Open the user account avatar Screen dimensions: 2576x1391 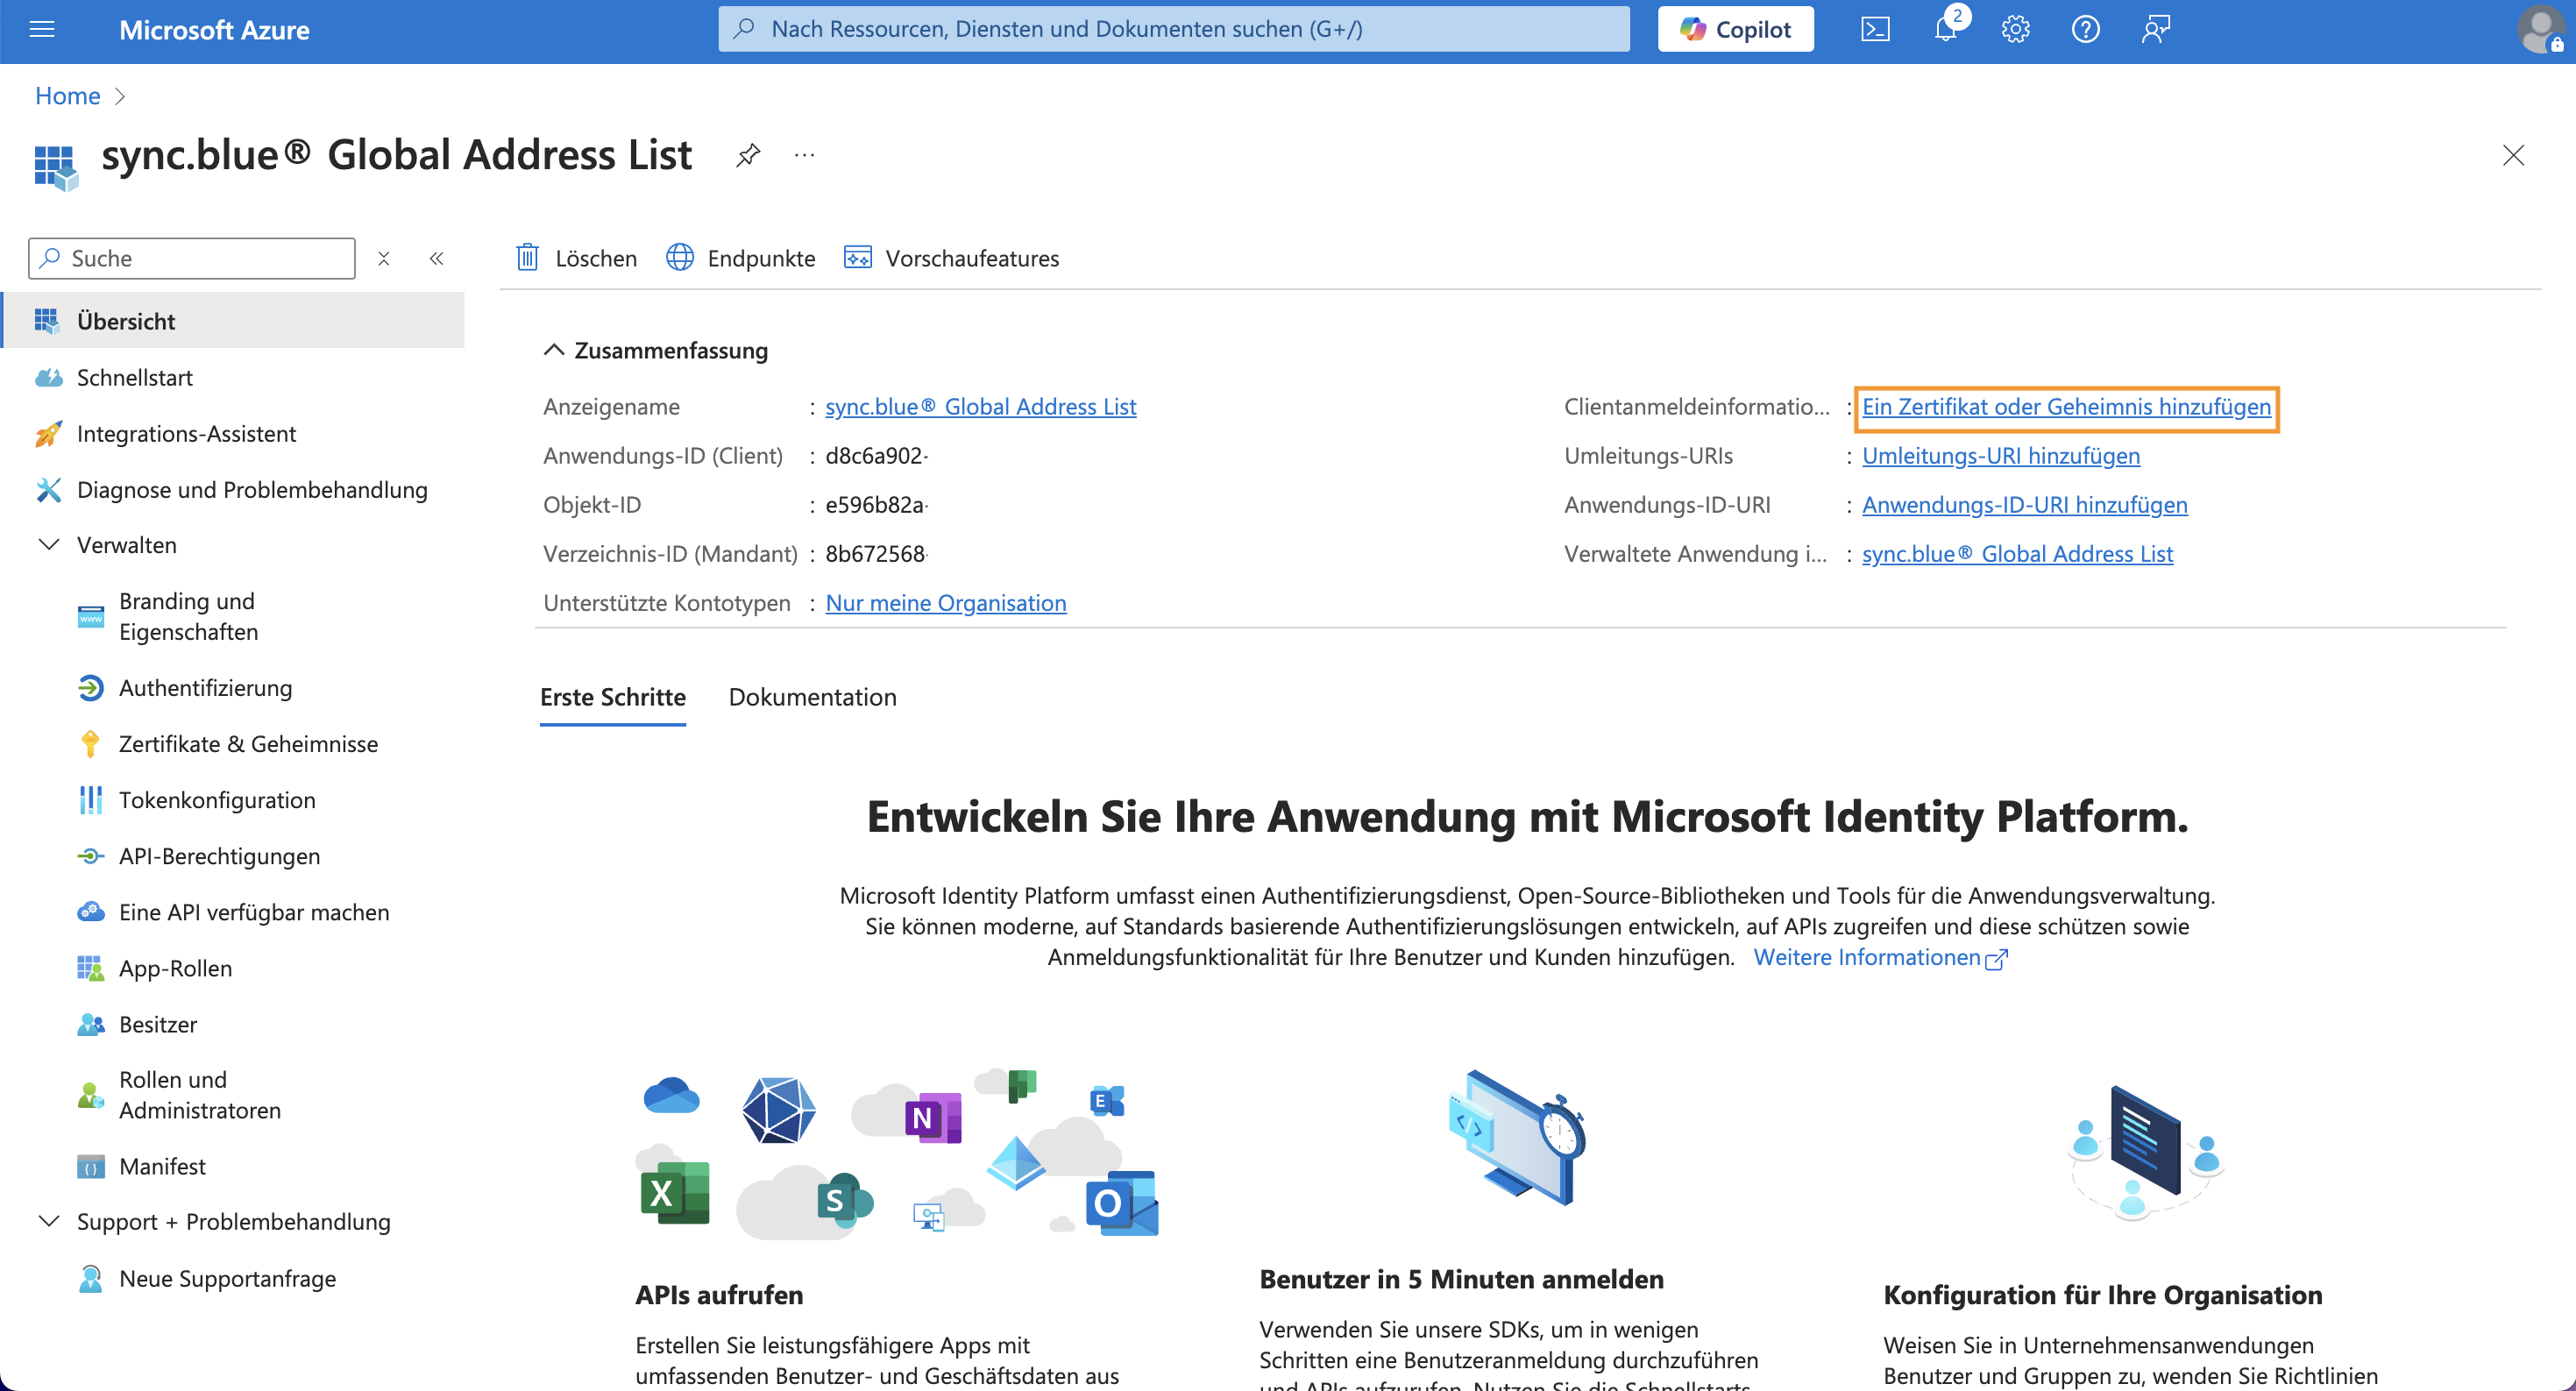2539,29
